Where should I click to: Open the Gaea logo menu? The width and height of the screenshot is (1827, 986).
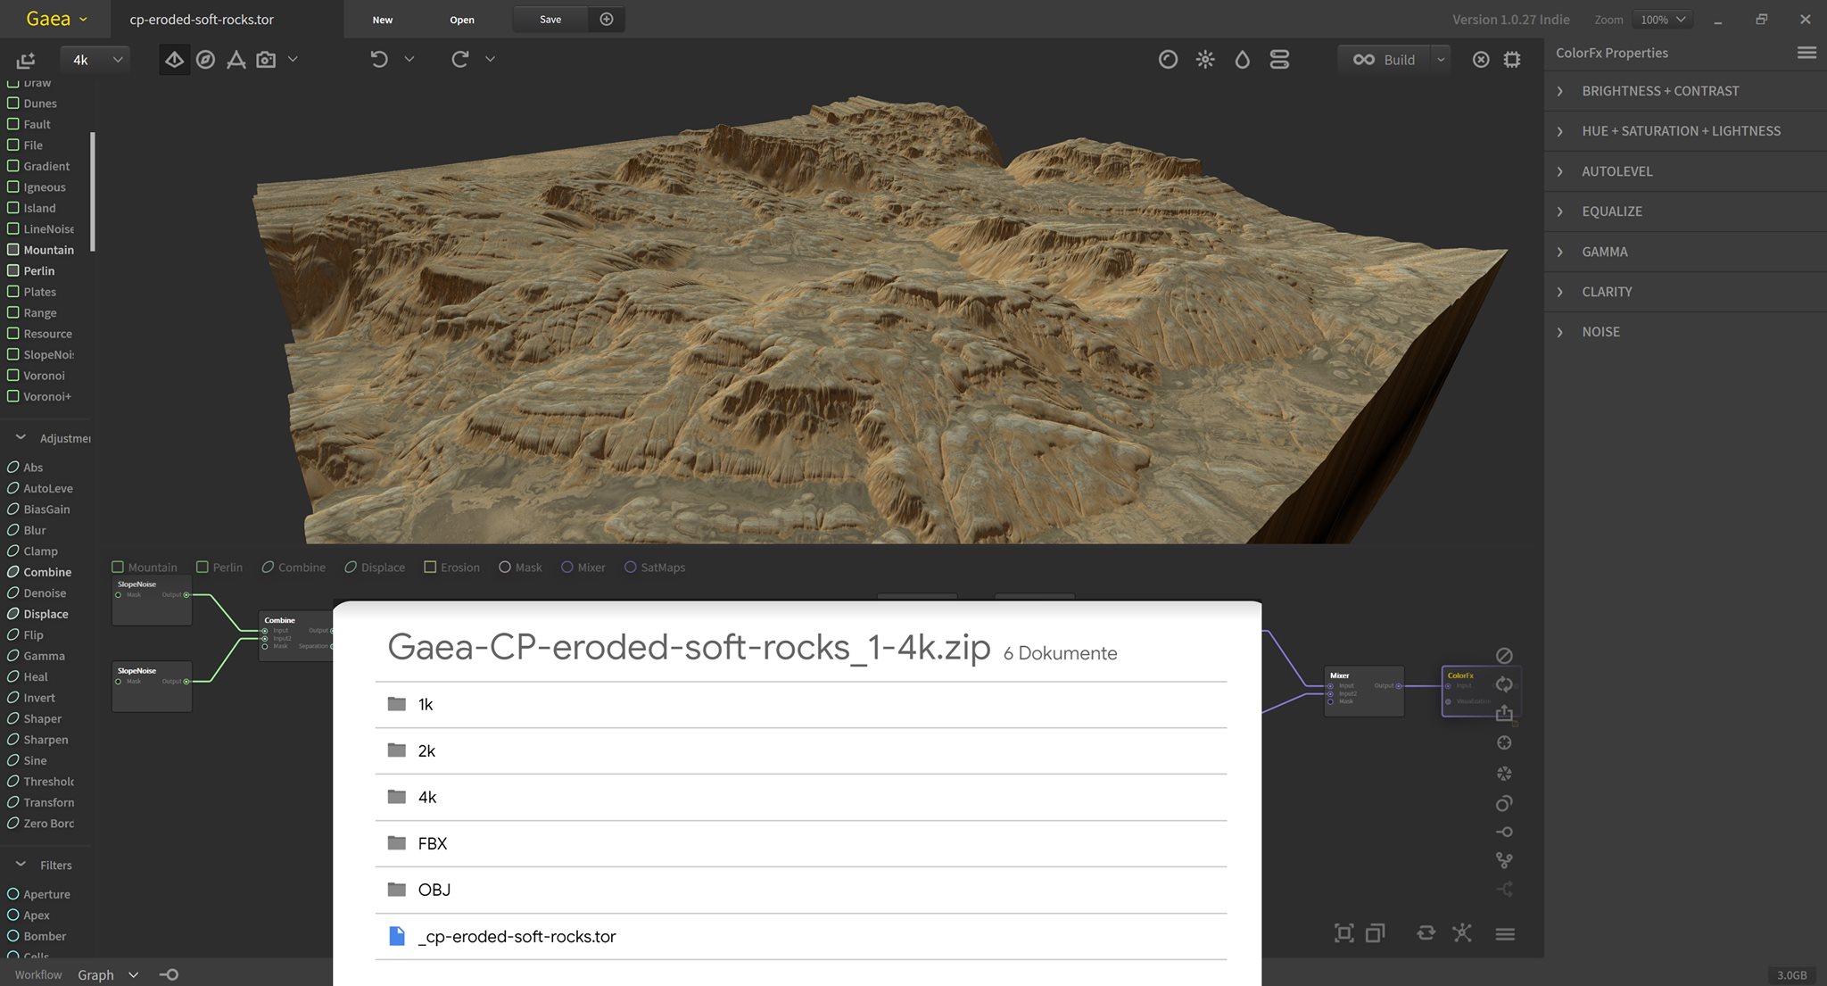[x=56, y=19]
